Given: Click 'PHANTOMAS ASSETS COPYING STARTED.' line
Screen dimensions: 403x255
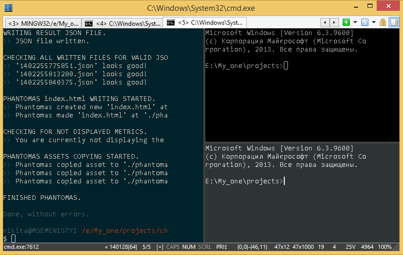Looking at the screenshot, I should click(71, 157).
